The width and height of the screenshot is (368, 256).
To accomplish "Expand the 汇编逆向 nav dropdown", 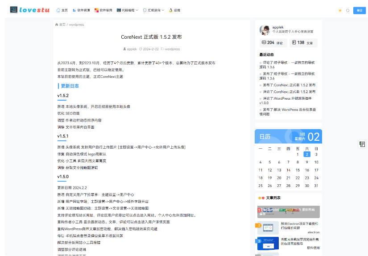I will pos(153,10).
